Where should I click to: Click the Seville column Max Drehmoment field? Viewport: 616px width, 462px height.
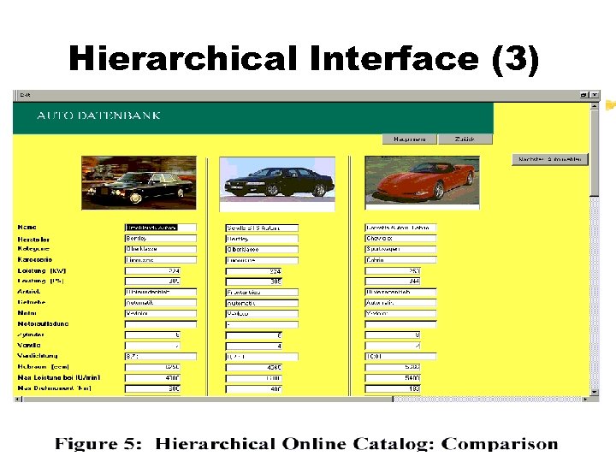pyautogui.click(x=253, y=389)
